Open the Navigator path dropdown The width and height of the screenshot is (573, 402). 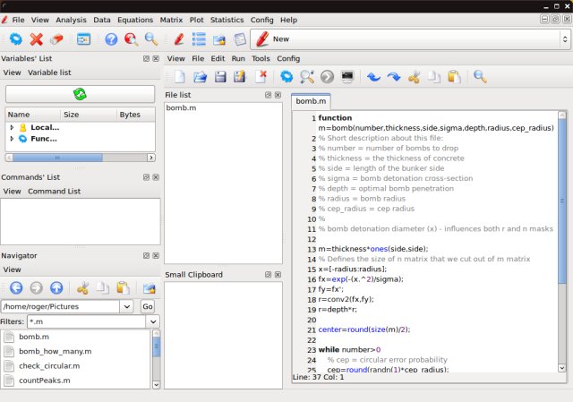[127, 306]
